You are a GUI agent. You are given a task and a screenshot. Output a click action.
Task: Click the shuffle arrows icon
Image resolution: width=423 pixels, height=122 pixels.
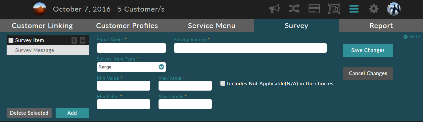[x=295, y=9]
